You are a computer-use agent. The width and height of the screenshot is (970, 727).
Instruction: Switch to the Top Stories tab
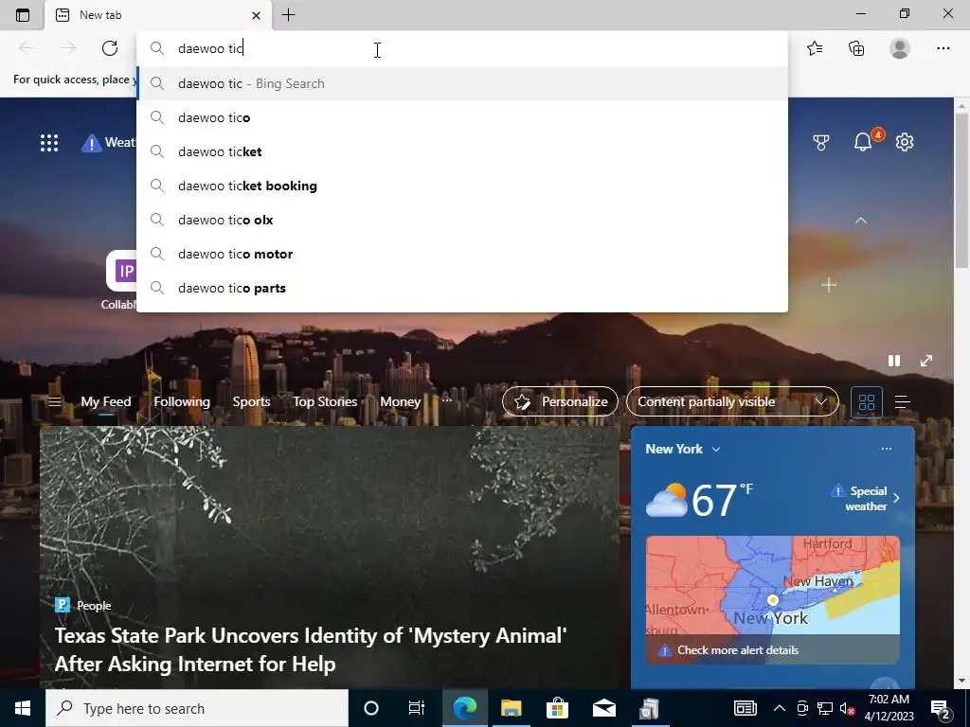(x=325, y=401)
